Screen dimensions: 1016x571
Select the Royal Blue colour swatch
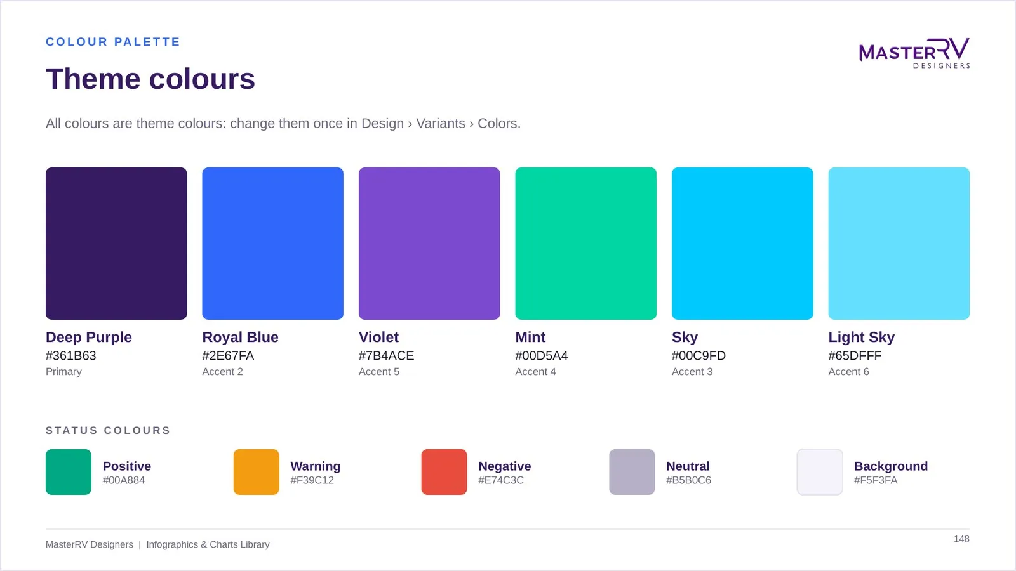pyautogui.click(x=273, y=244)
